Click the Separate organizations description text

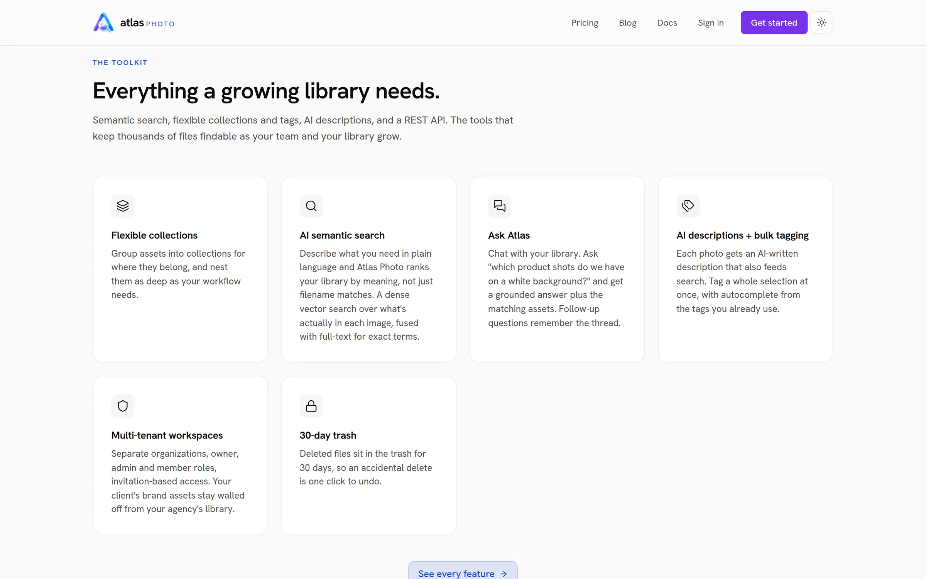click(x=178, y=481)
